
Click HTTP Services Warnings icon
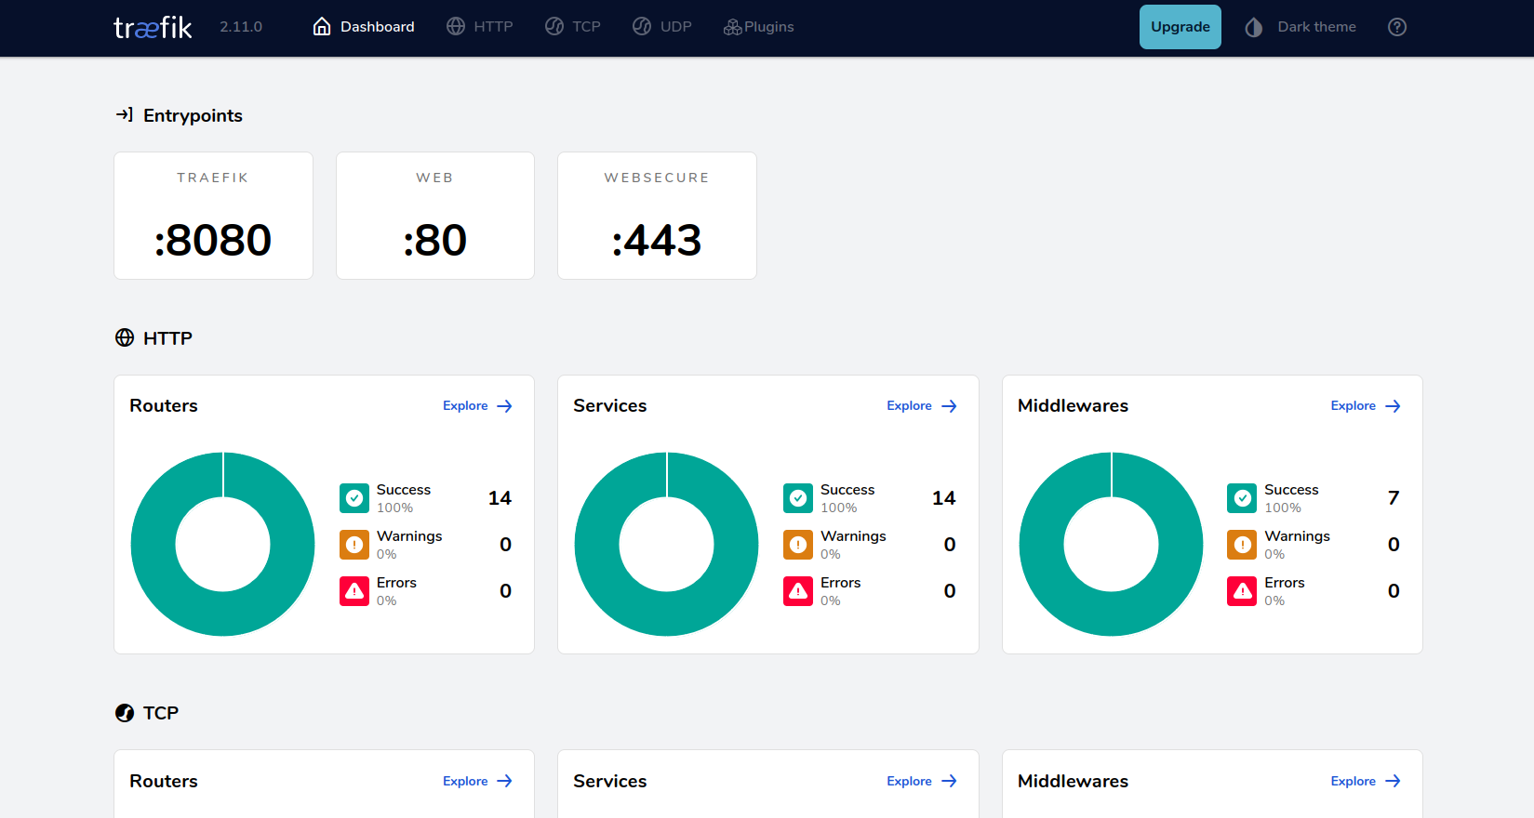[798, 545]
